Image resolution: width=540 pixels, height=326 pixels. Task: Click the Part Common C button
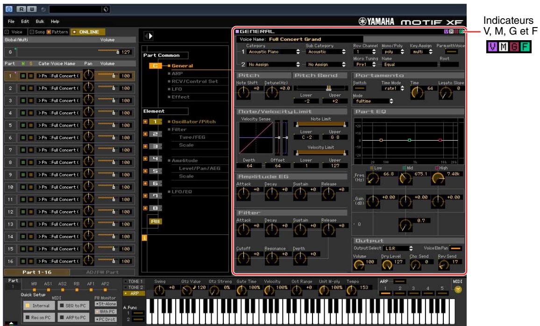(x=155, y=66)
